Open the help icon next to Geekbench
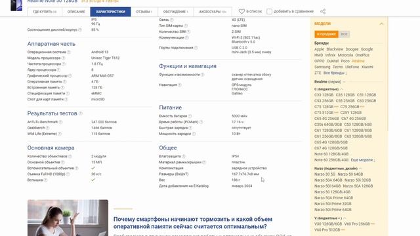The height and width of the screenshot is (236, 420). coord(48,128)
